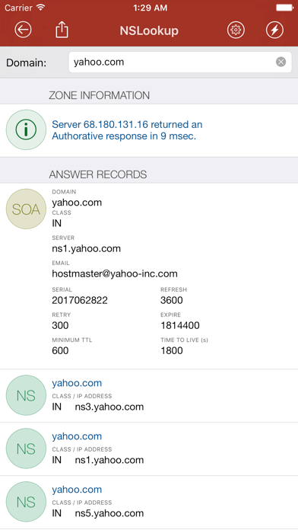
Task: Tap the 1:29 AM clock
Action: 151,8
